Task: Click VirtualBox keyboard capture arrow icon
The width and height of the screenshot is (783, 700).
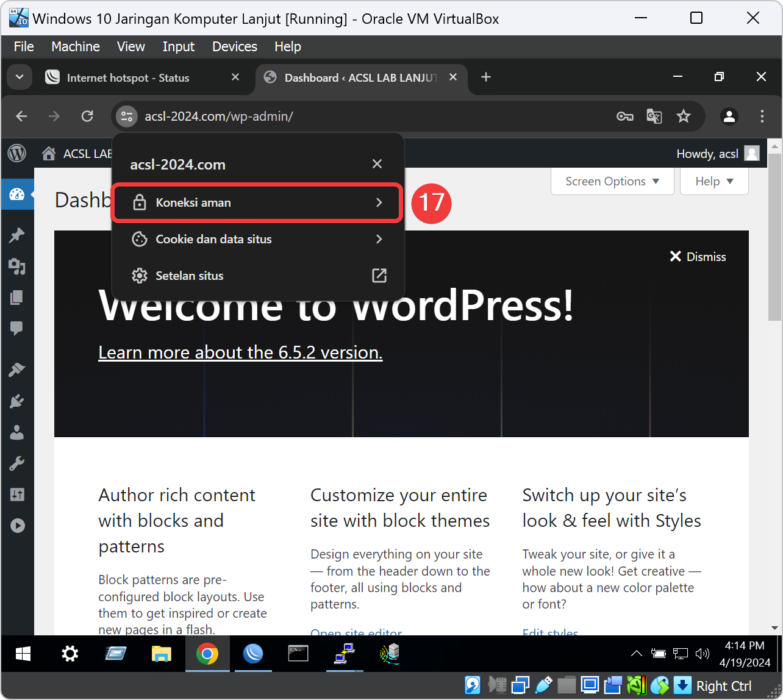Action: (682, 685)
